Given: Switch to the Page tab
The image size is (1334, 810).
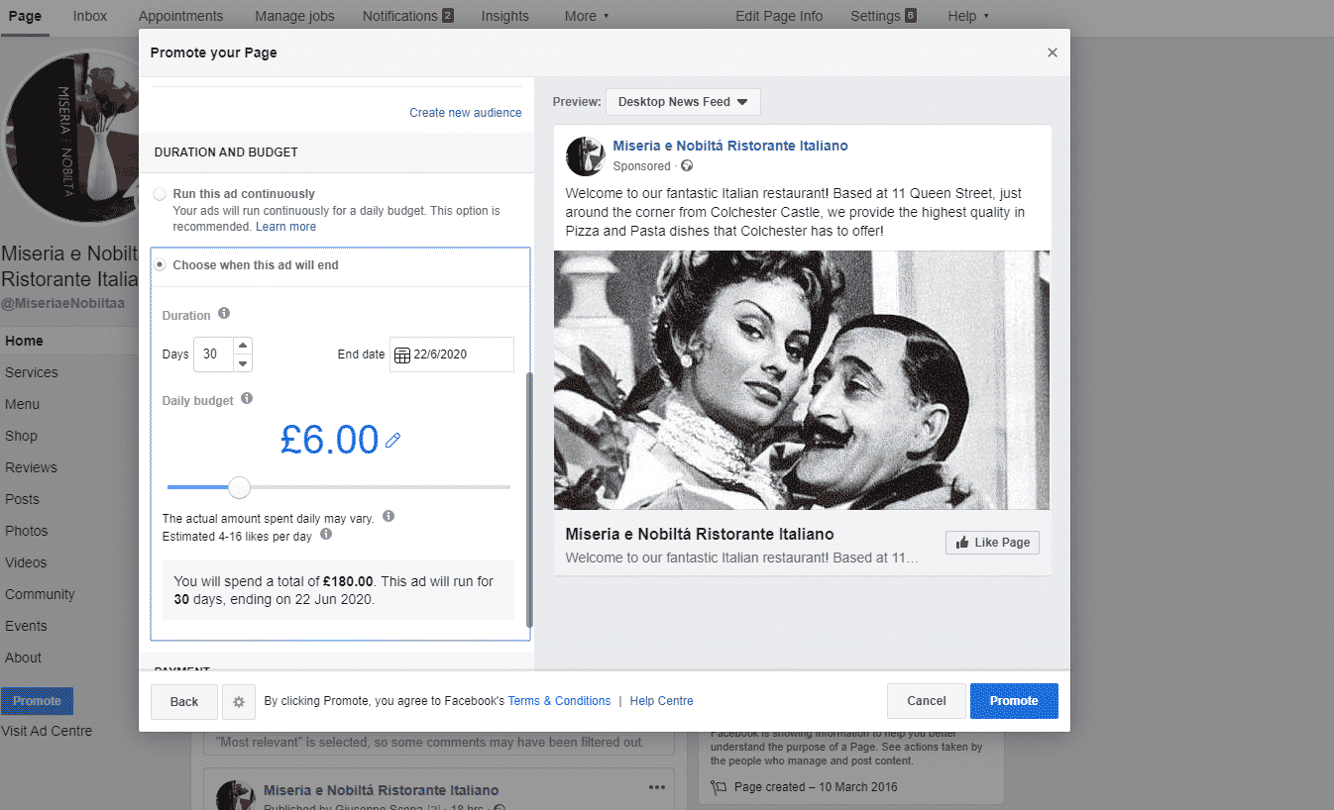Looking at the screenshot, I should [25, 16].
